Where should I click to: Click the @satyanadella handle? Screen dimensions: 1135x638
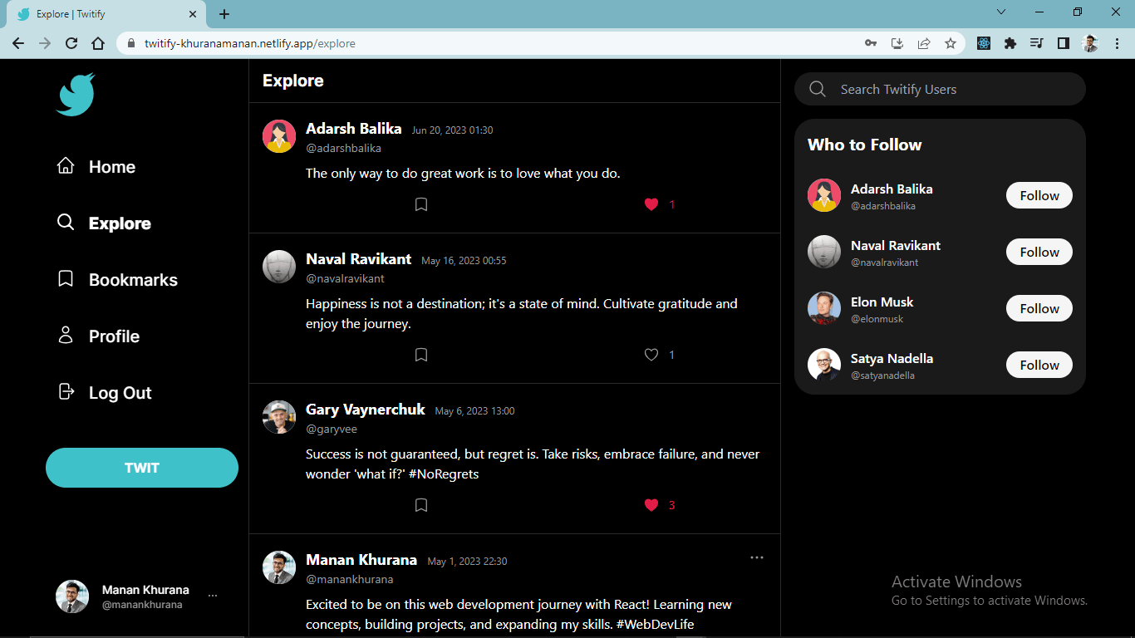point(882,375)
